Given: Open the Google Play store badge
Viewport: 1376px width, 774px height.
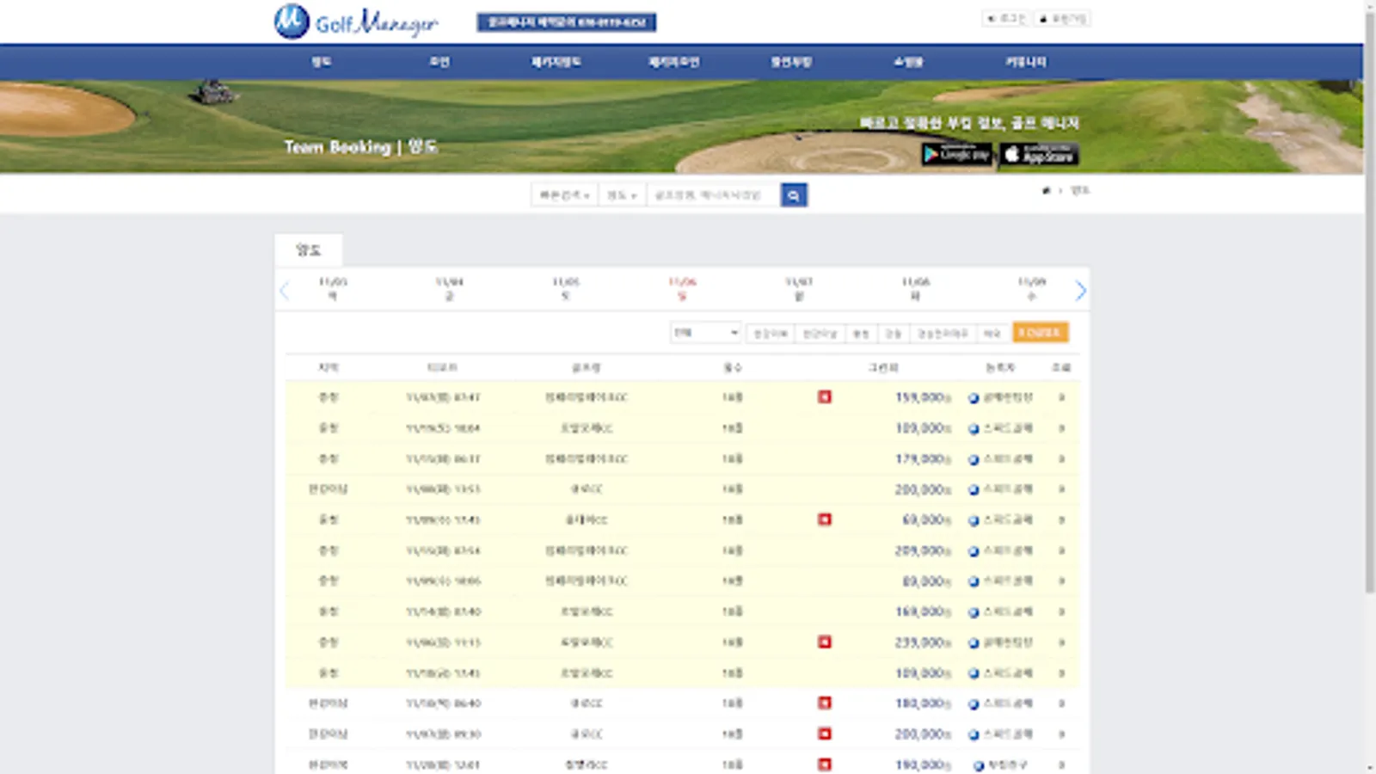Looking at the screenshot, I should [957, 154].
